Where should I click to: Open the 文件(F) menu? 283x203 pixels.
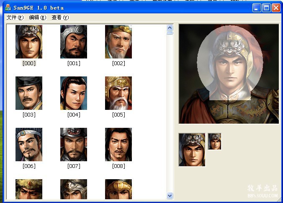[15, 18]
